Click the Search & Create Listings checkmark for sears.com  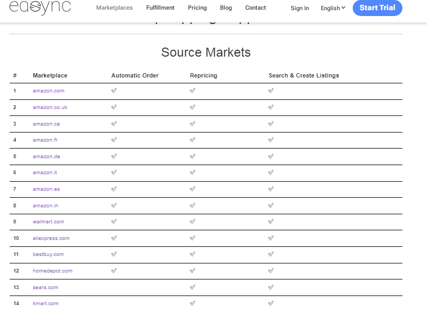271,287
